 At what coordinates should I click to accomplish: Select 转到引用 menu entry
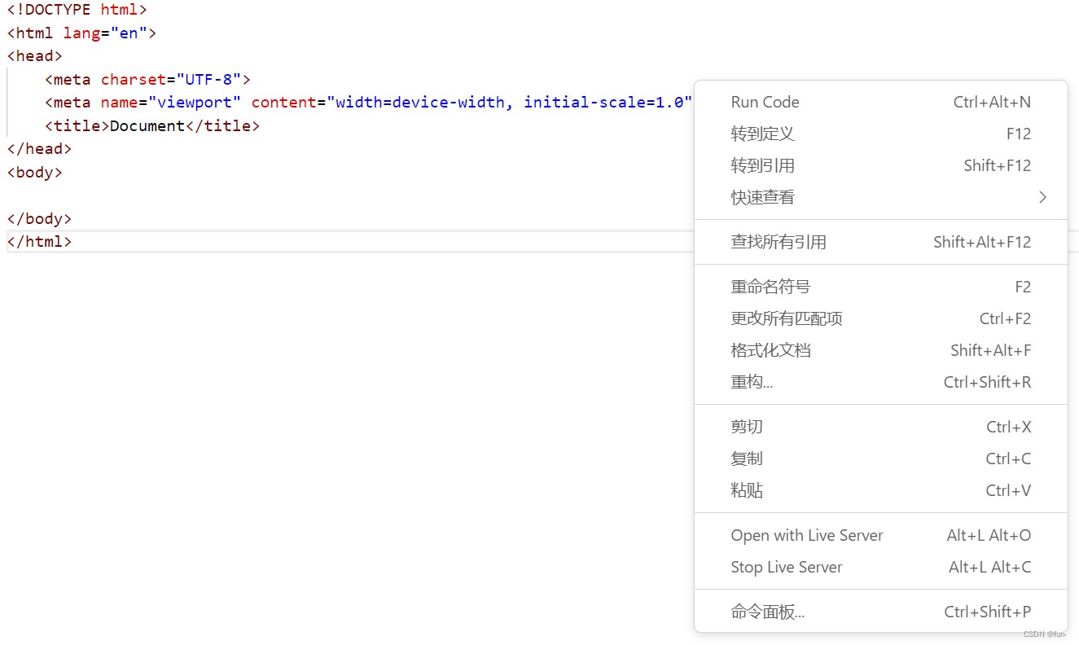pos(880,165)
